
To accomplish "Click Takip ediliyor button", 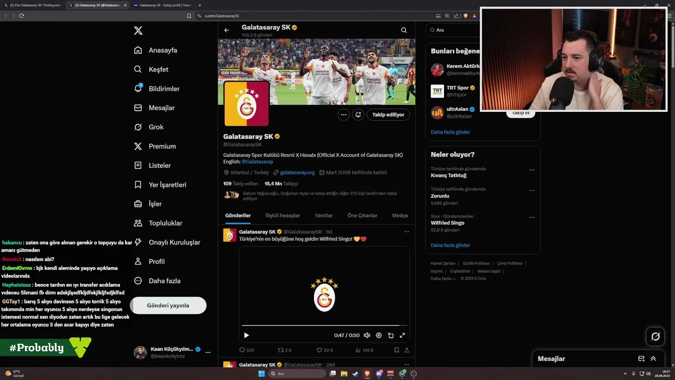I will 388,115.
